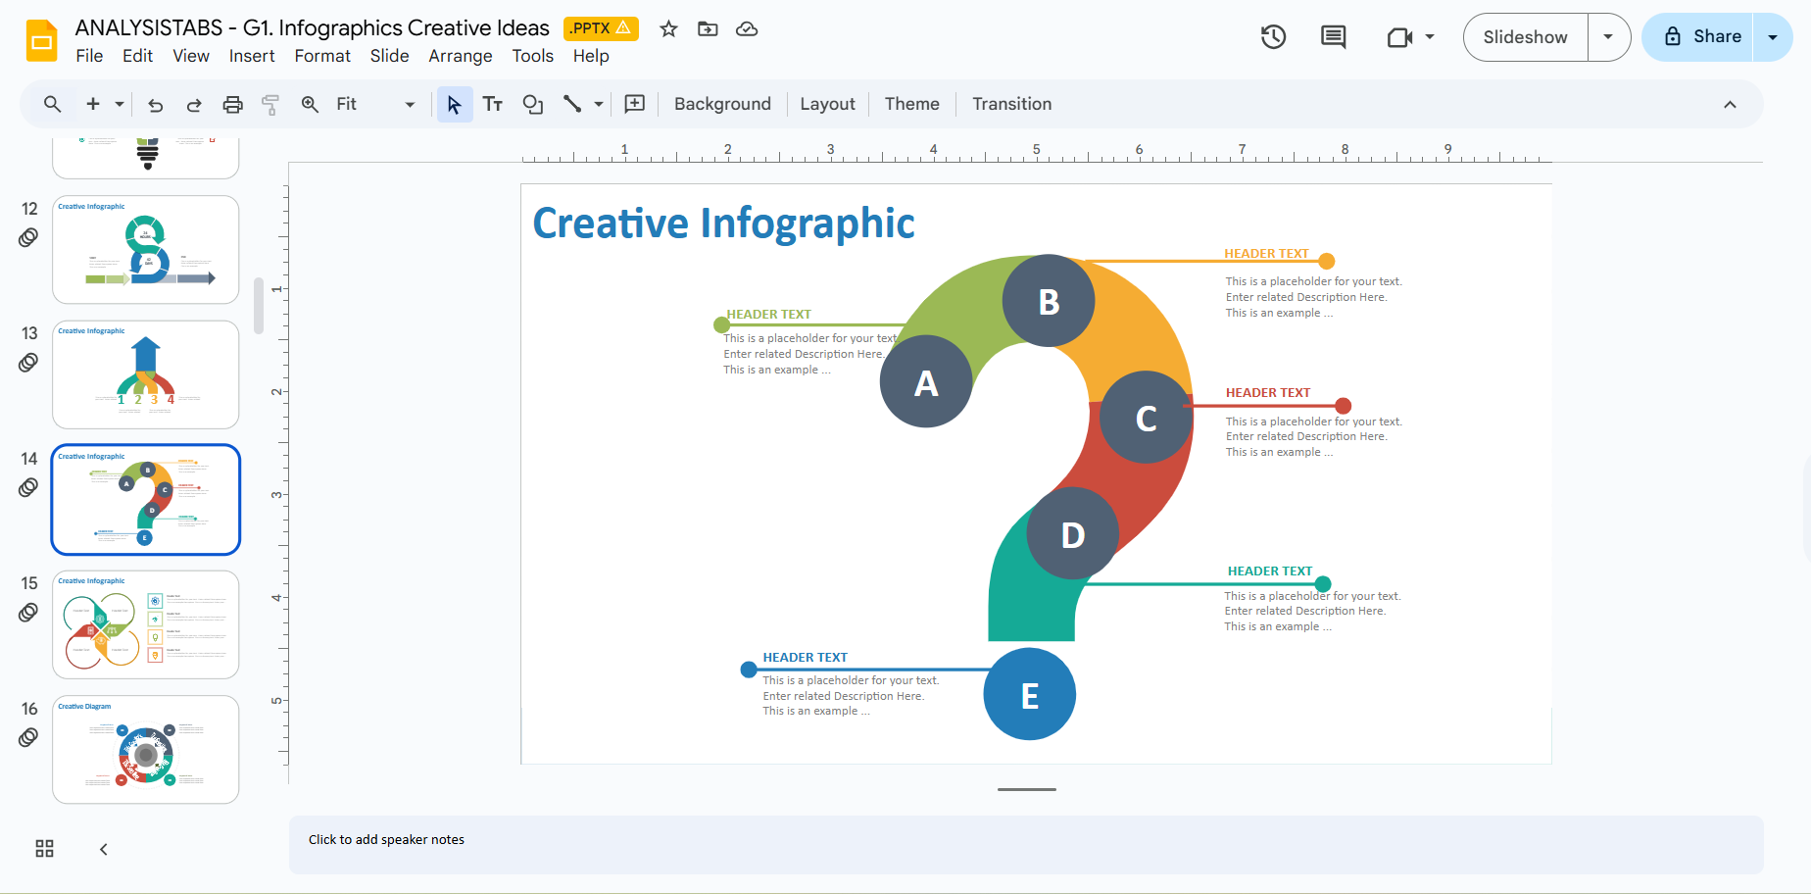Open version history clock icon
Viewport: 1811px width, 894px height.
click(1273, 37)
